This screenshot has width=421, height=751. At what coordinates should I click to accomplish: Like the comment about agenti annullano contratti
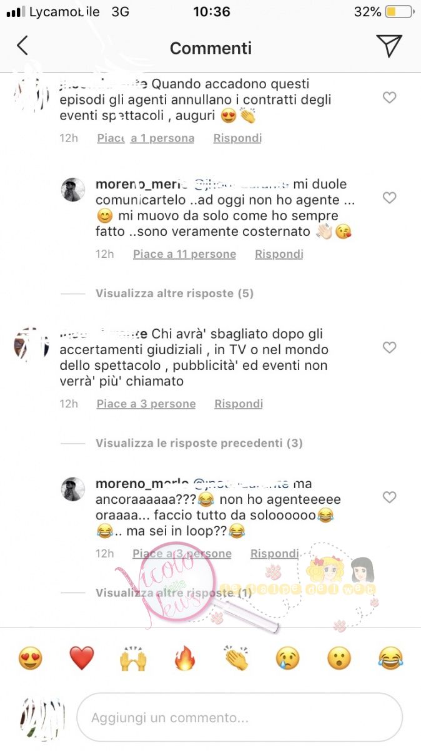(x=389, y=98)
